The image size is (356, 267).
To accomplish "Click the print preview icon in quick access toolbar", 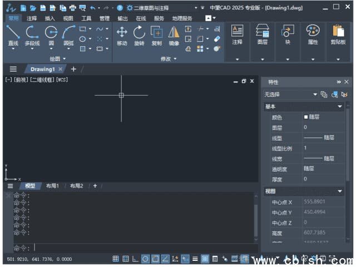I will 82,8.
